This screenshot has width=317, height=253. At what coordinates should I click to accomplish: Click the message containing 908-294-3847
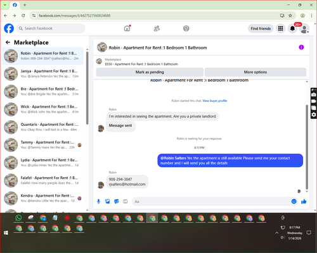coord(127,182)
